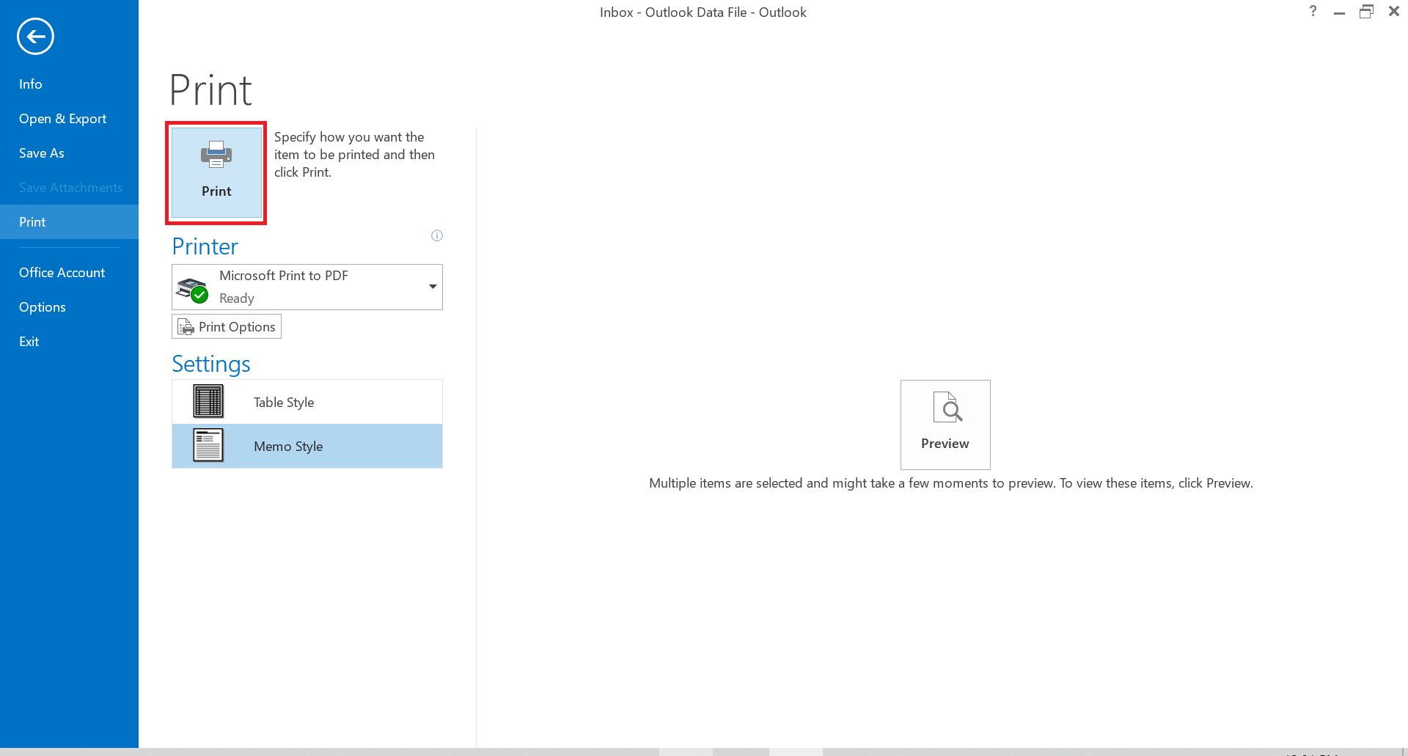The width and height of the screenshot is (1408, 756).
Task: Click the Memo Style page icon
Action: 208,445
